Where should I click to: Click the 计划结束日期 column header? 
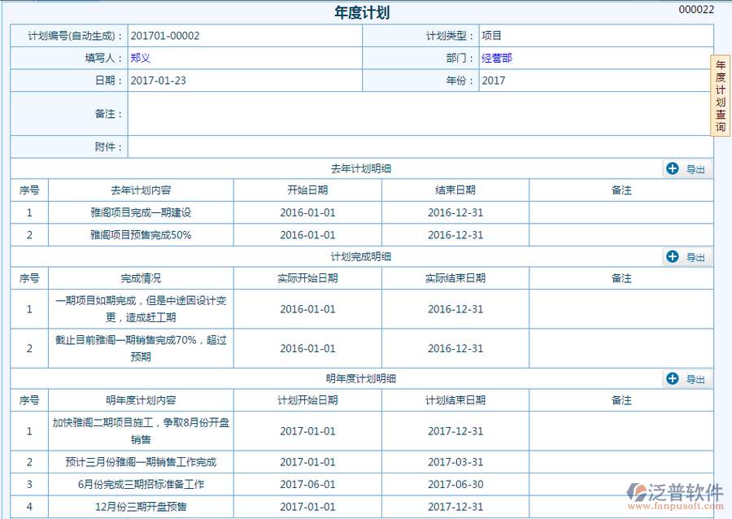455,400
